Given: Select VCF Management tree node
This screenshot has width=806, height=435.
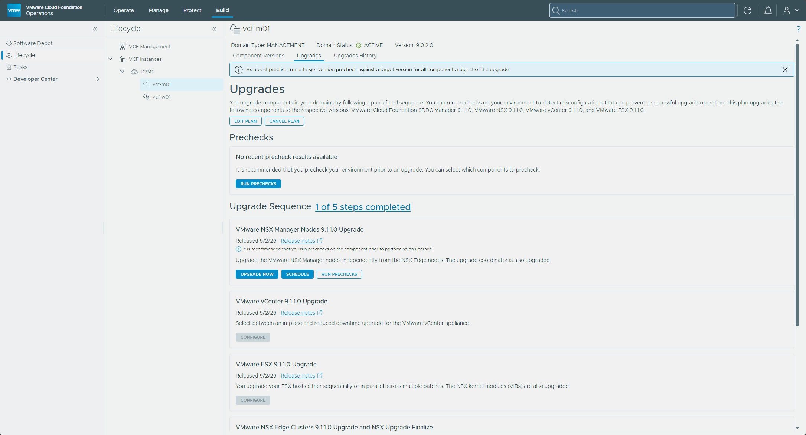Looking at the screenshot, I should click(x=150, y=46).
